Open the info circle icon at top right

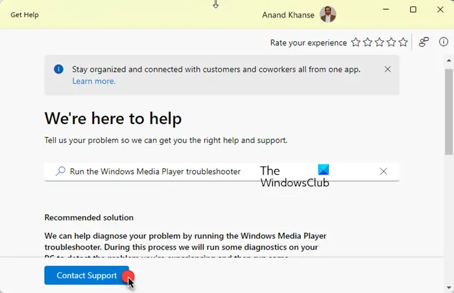[x=443, y=42]
